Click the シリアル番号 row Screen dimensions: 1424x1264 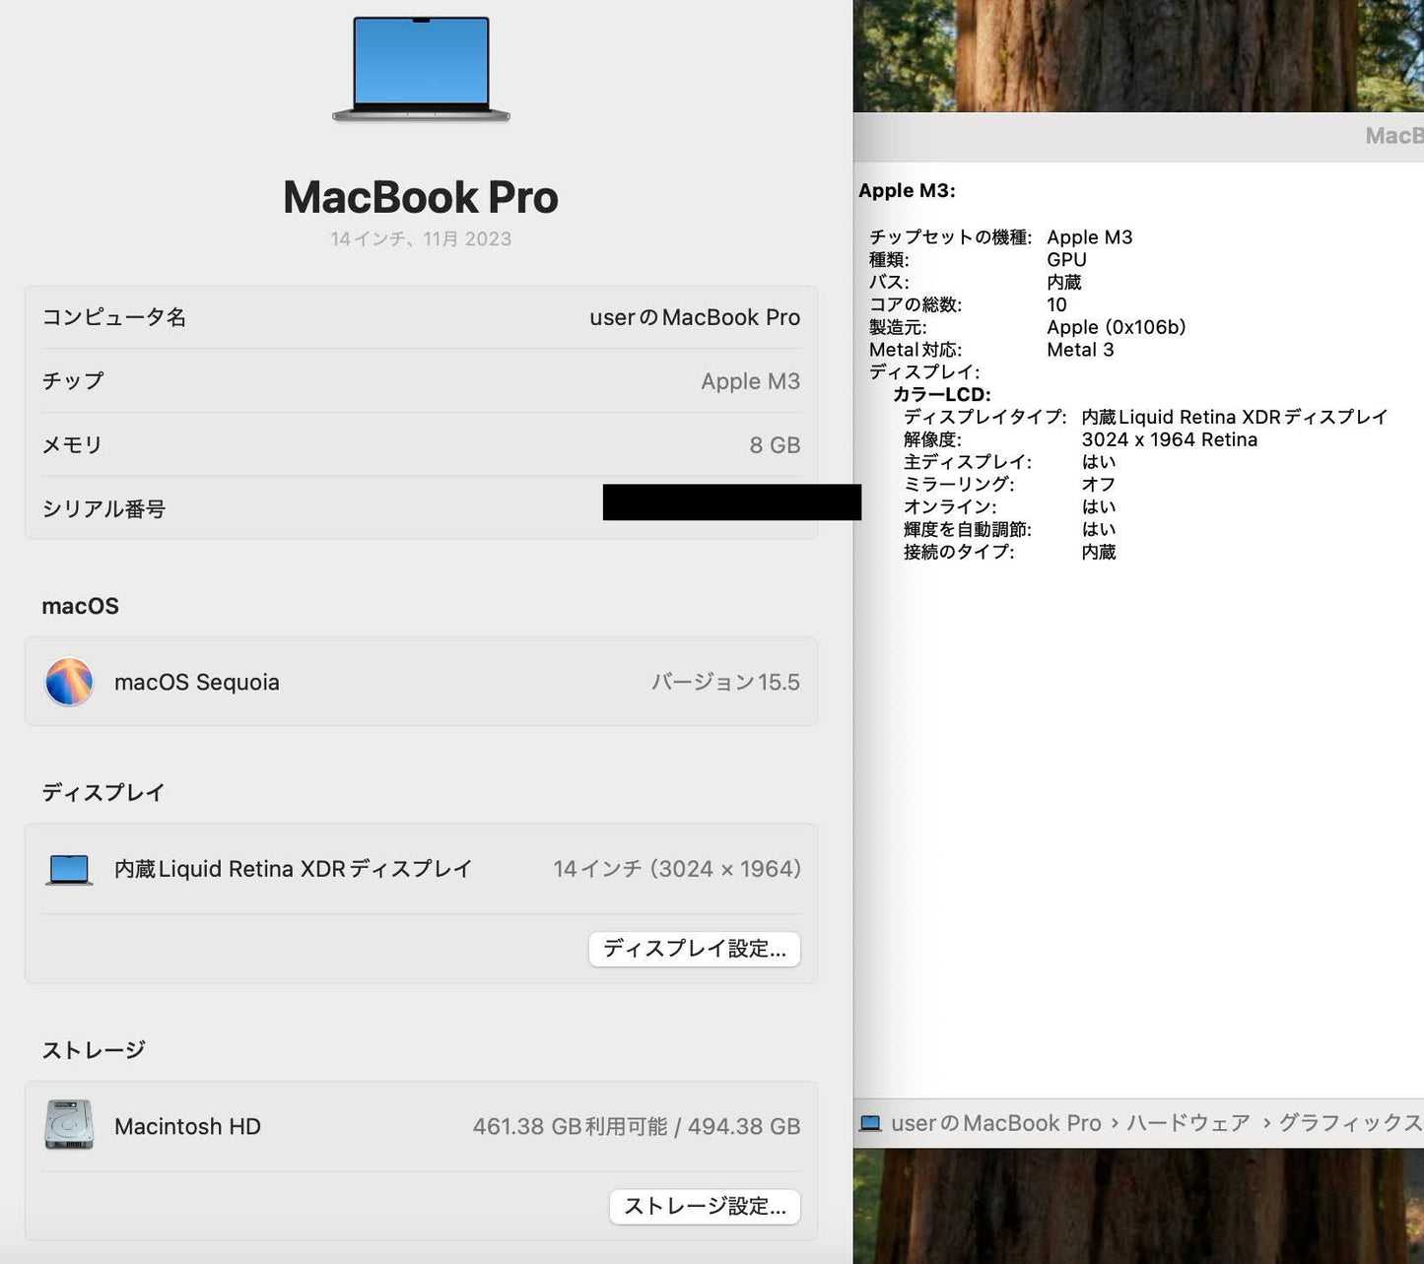coord(421,507)
